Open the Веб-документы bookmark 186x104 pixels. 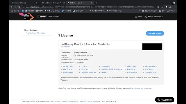click(52, 11)
